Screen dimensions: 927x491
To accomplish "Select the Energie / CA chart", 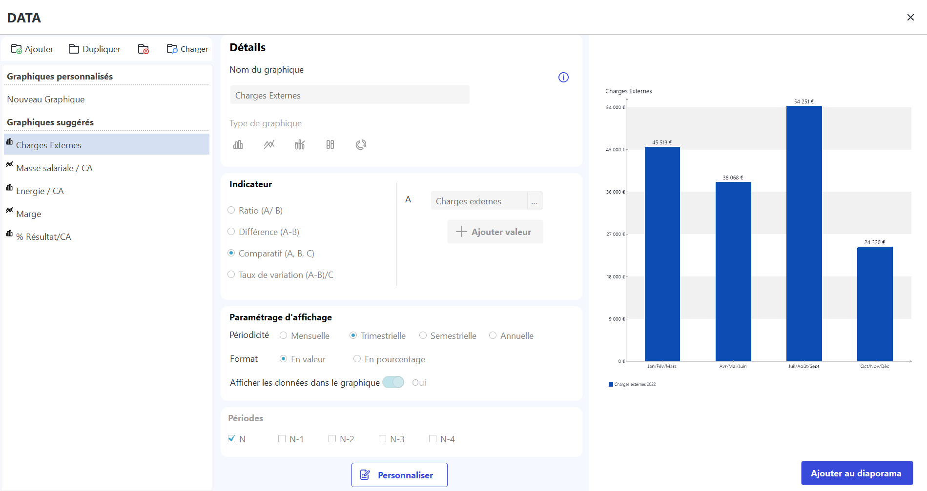I will click(x=106, y=191).
